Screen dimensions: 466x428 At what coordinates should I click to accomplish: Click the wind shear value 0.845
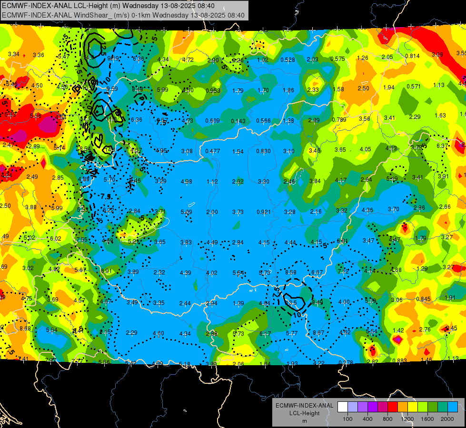tap(423, 299)
